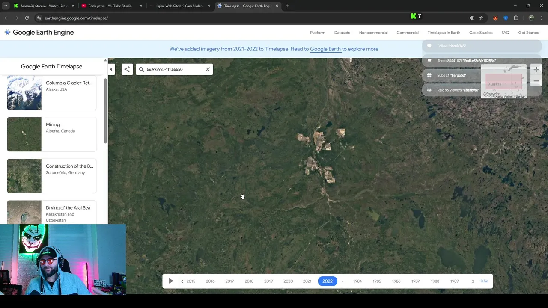The height and width of the screenshot is (308, 548).
Task: Jump to year 2017 on timeline
Action: [229, 281]
